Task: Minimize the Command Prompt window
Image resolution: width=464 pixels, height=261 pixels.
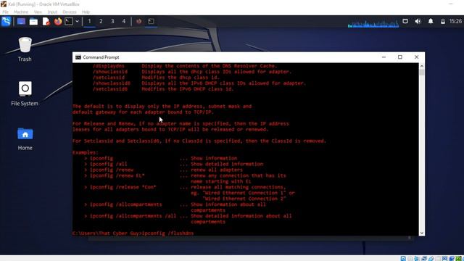Action: (384, 57)
